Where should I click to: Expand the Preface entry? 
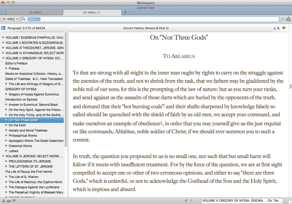pyautogui.click(x=6, y=68)
